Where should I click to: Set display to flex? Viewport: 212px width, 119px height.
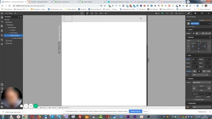(197, 33)
